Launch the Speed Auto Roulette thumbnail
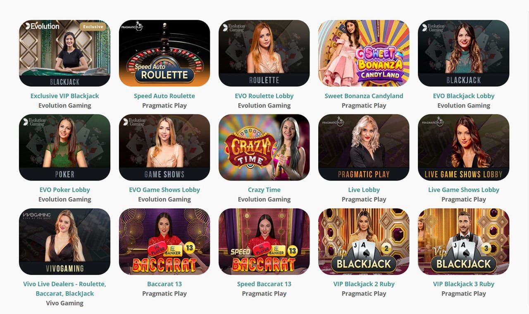The image size is (529, 314). 164,53
